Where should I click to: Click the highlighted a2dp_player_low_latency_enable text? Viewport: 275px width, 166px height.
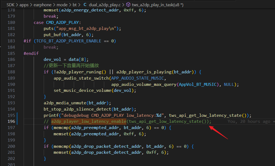[x=89, y=121]
